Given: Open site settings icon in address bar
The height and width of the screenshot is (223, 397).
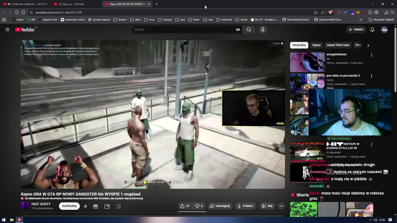Looking at the screenshot, I should pyautogui.click(x=31, y=12).
